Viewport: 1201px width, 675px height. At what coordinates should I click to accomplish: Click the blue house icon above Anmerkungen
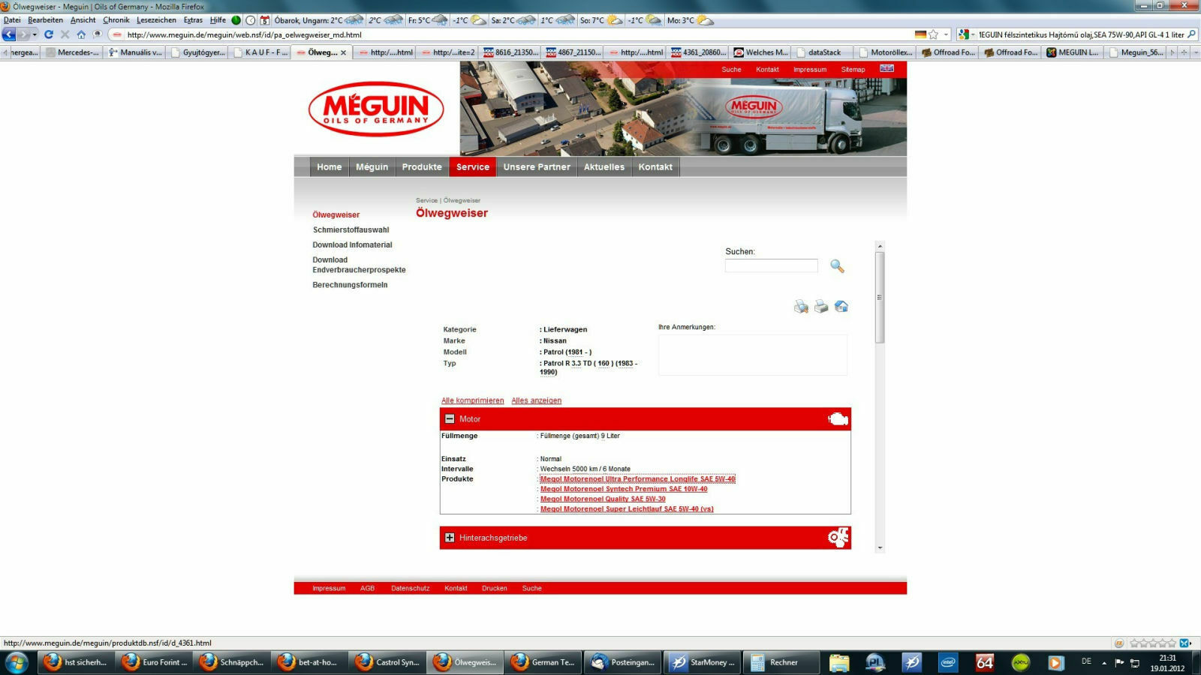[x=841, y=306]
